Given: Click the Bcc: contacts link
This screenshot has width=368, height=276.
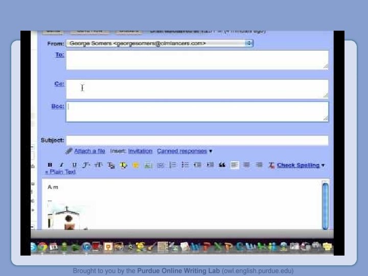Looking at the screenshot, I should [x=58, y=106].
